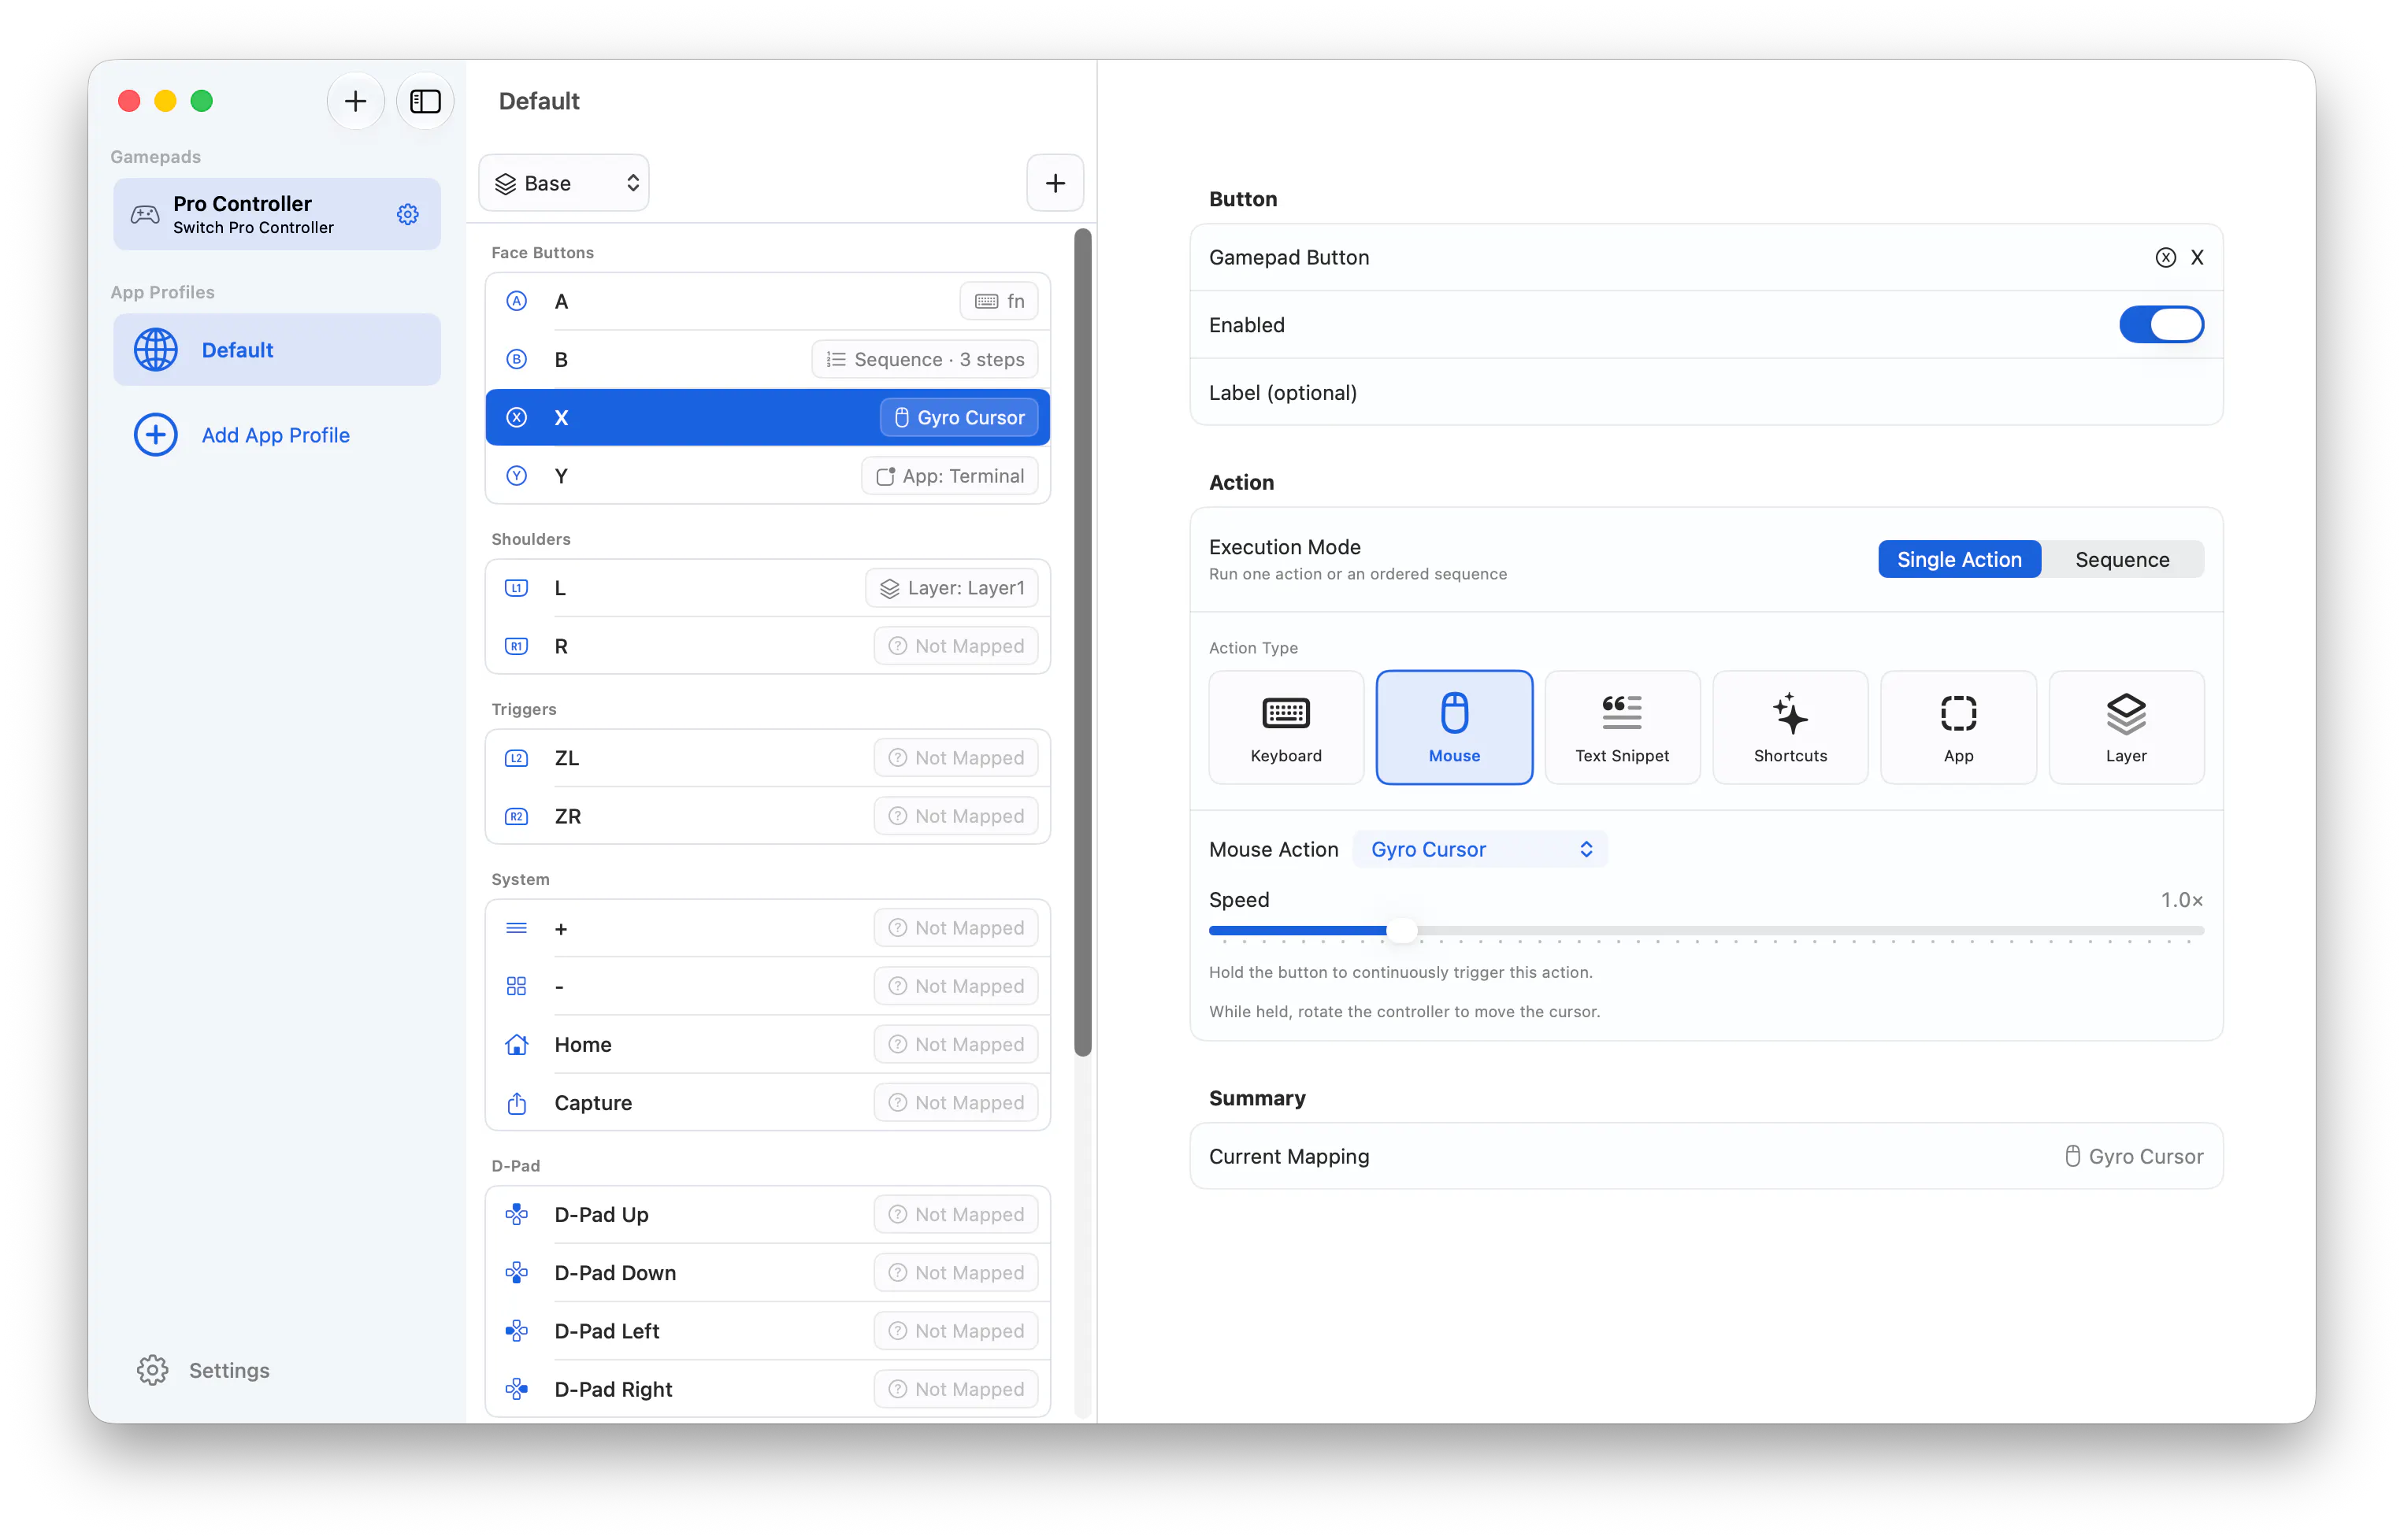Click App: Terminal badge on Y

(949, 476)
